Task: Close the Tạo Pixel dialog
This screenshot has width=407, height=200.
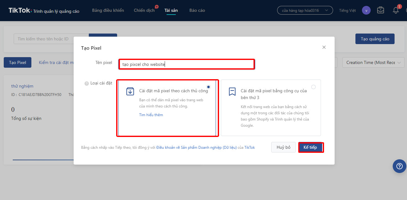Action: click(324, 47)
